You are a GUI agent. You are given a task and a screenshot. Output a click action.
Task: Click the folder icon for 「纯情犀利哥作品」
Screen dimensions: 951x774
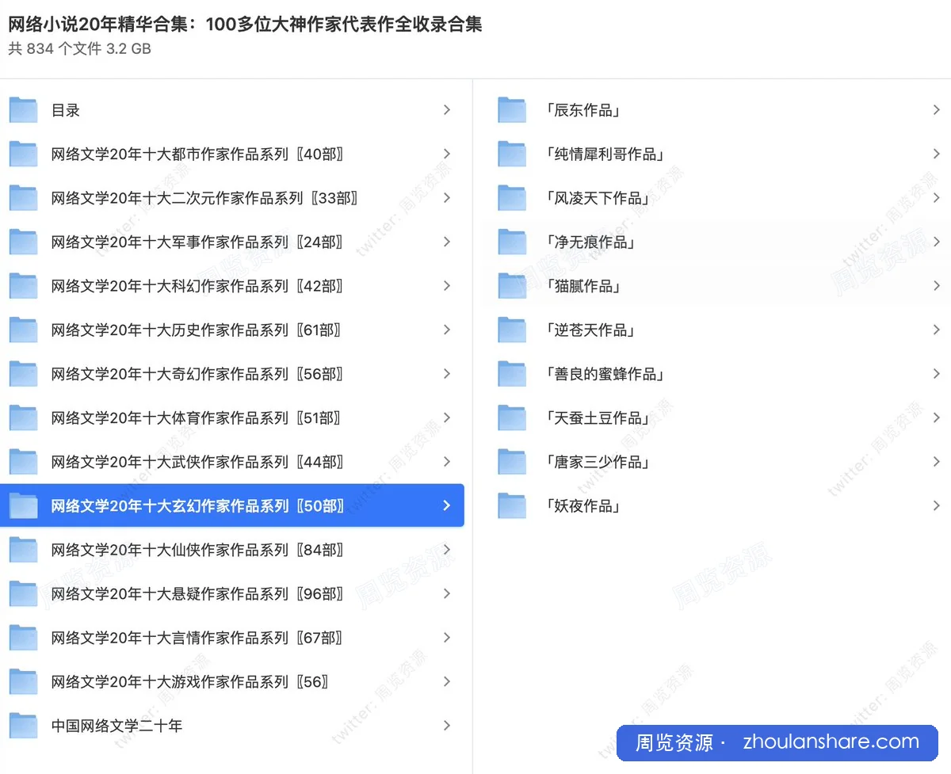(x=512, y=154)
